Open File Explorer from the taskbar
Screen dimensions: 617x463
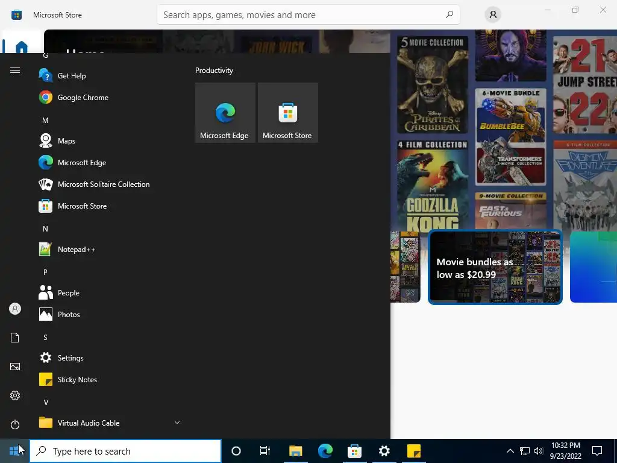(295, 451)
